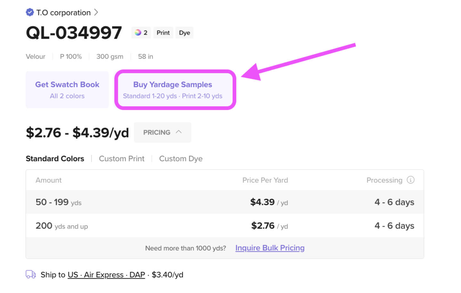461x293 pixels.
Task: Click the QL-034997 product title
Action: click(x=74, y=33)
